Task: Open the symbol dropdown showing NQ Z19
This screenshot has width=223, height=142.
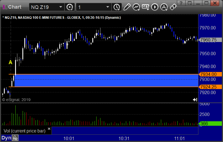Action: click(x=47, y=7)
